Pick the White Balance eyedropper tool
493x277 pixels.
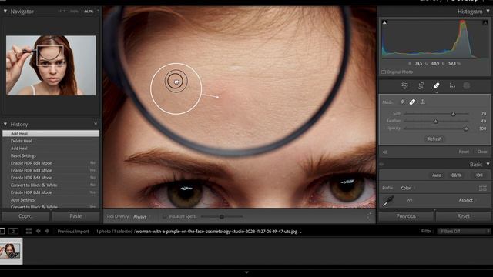click(388, 201)
